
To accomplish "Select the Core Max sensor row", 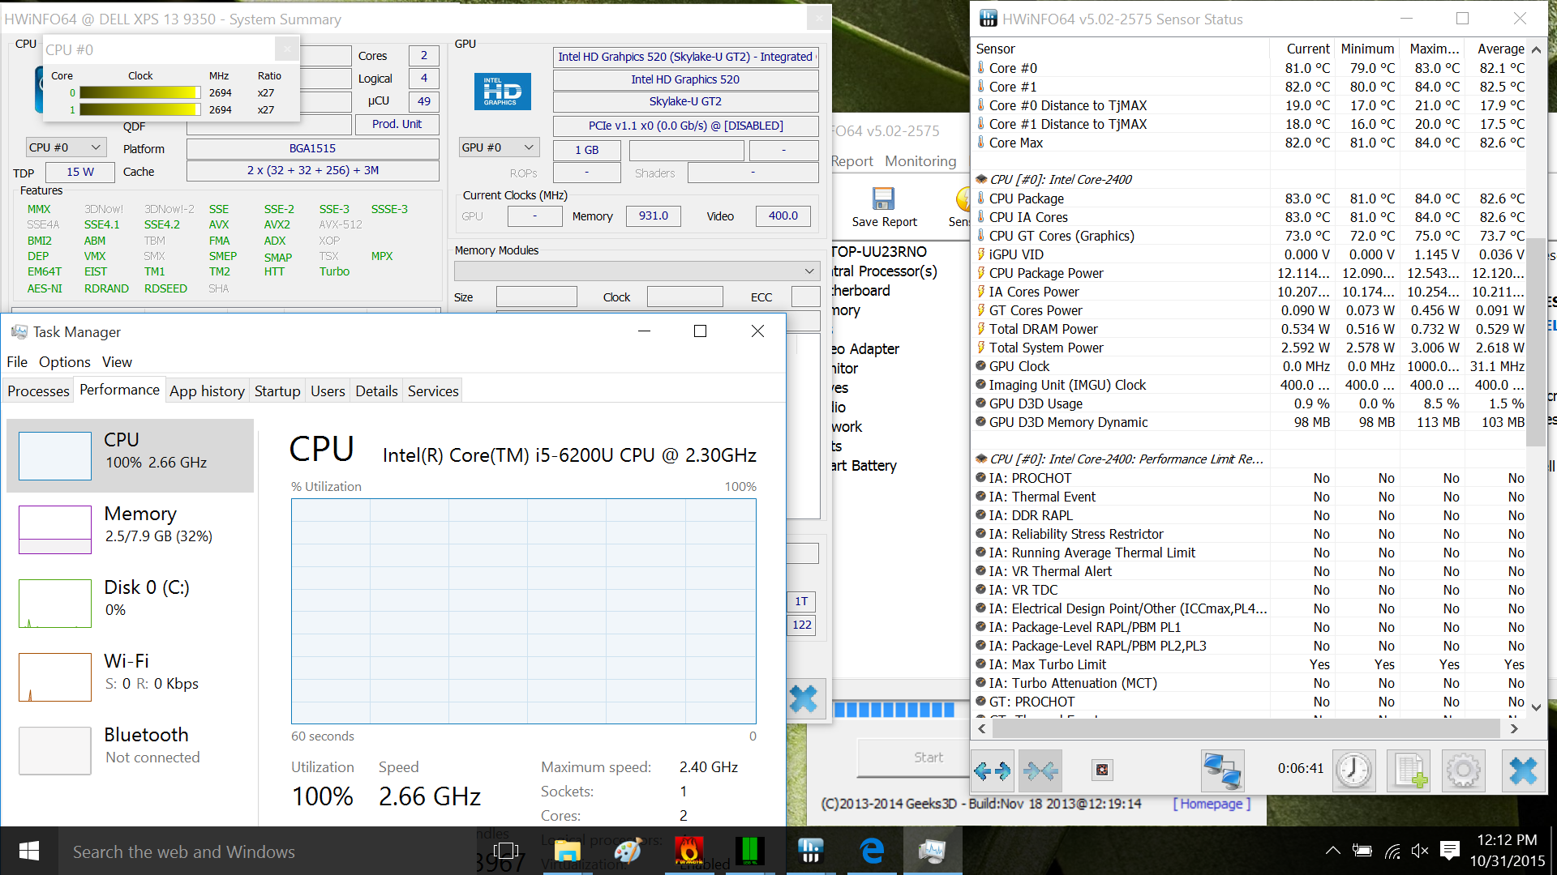I will coord(1015,143).
